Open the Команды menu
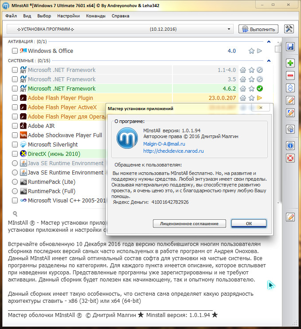This screenshot has height=329, width=301. 96,16
